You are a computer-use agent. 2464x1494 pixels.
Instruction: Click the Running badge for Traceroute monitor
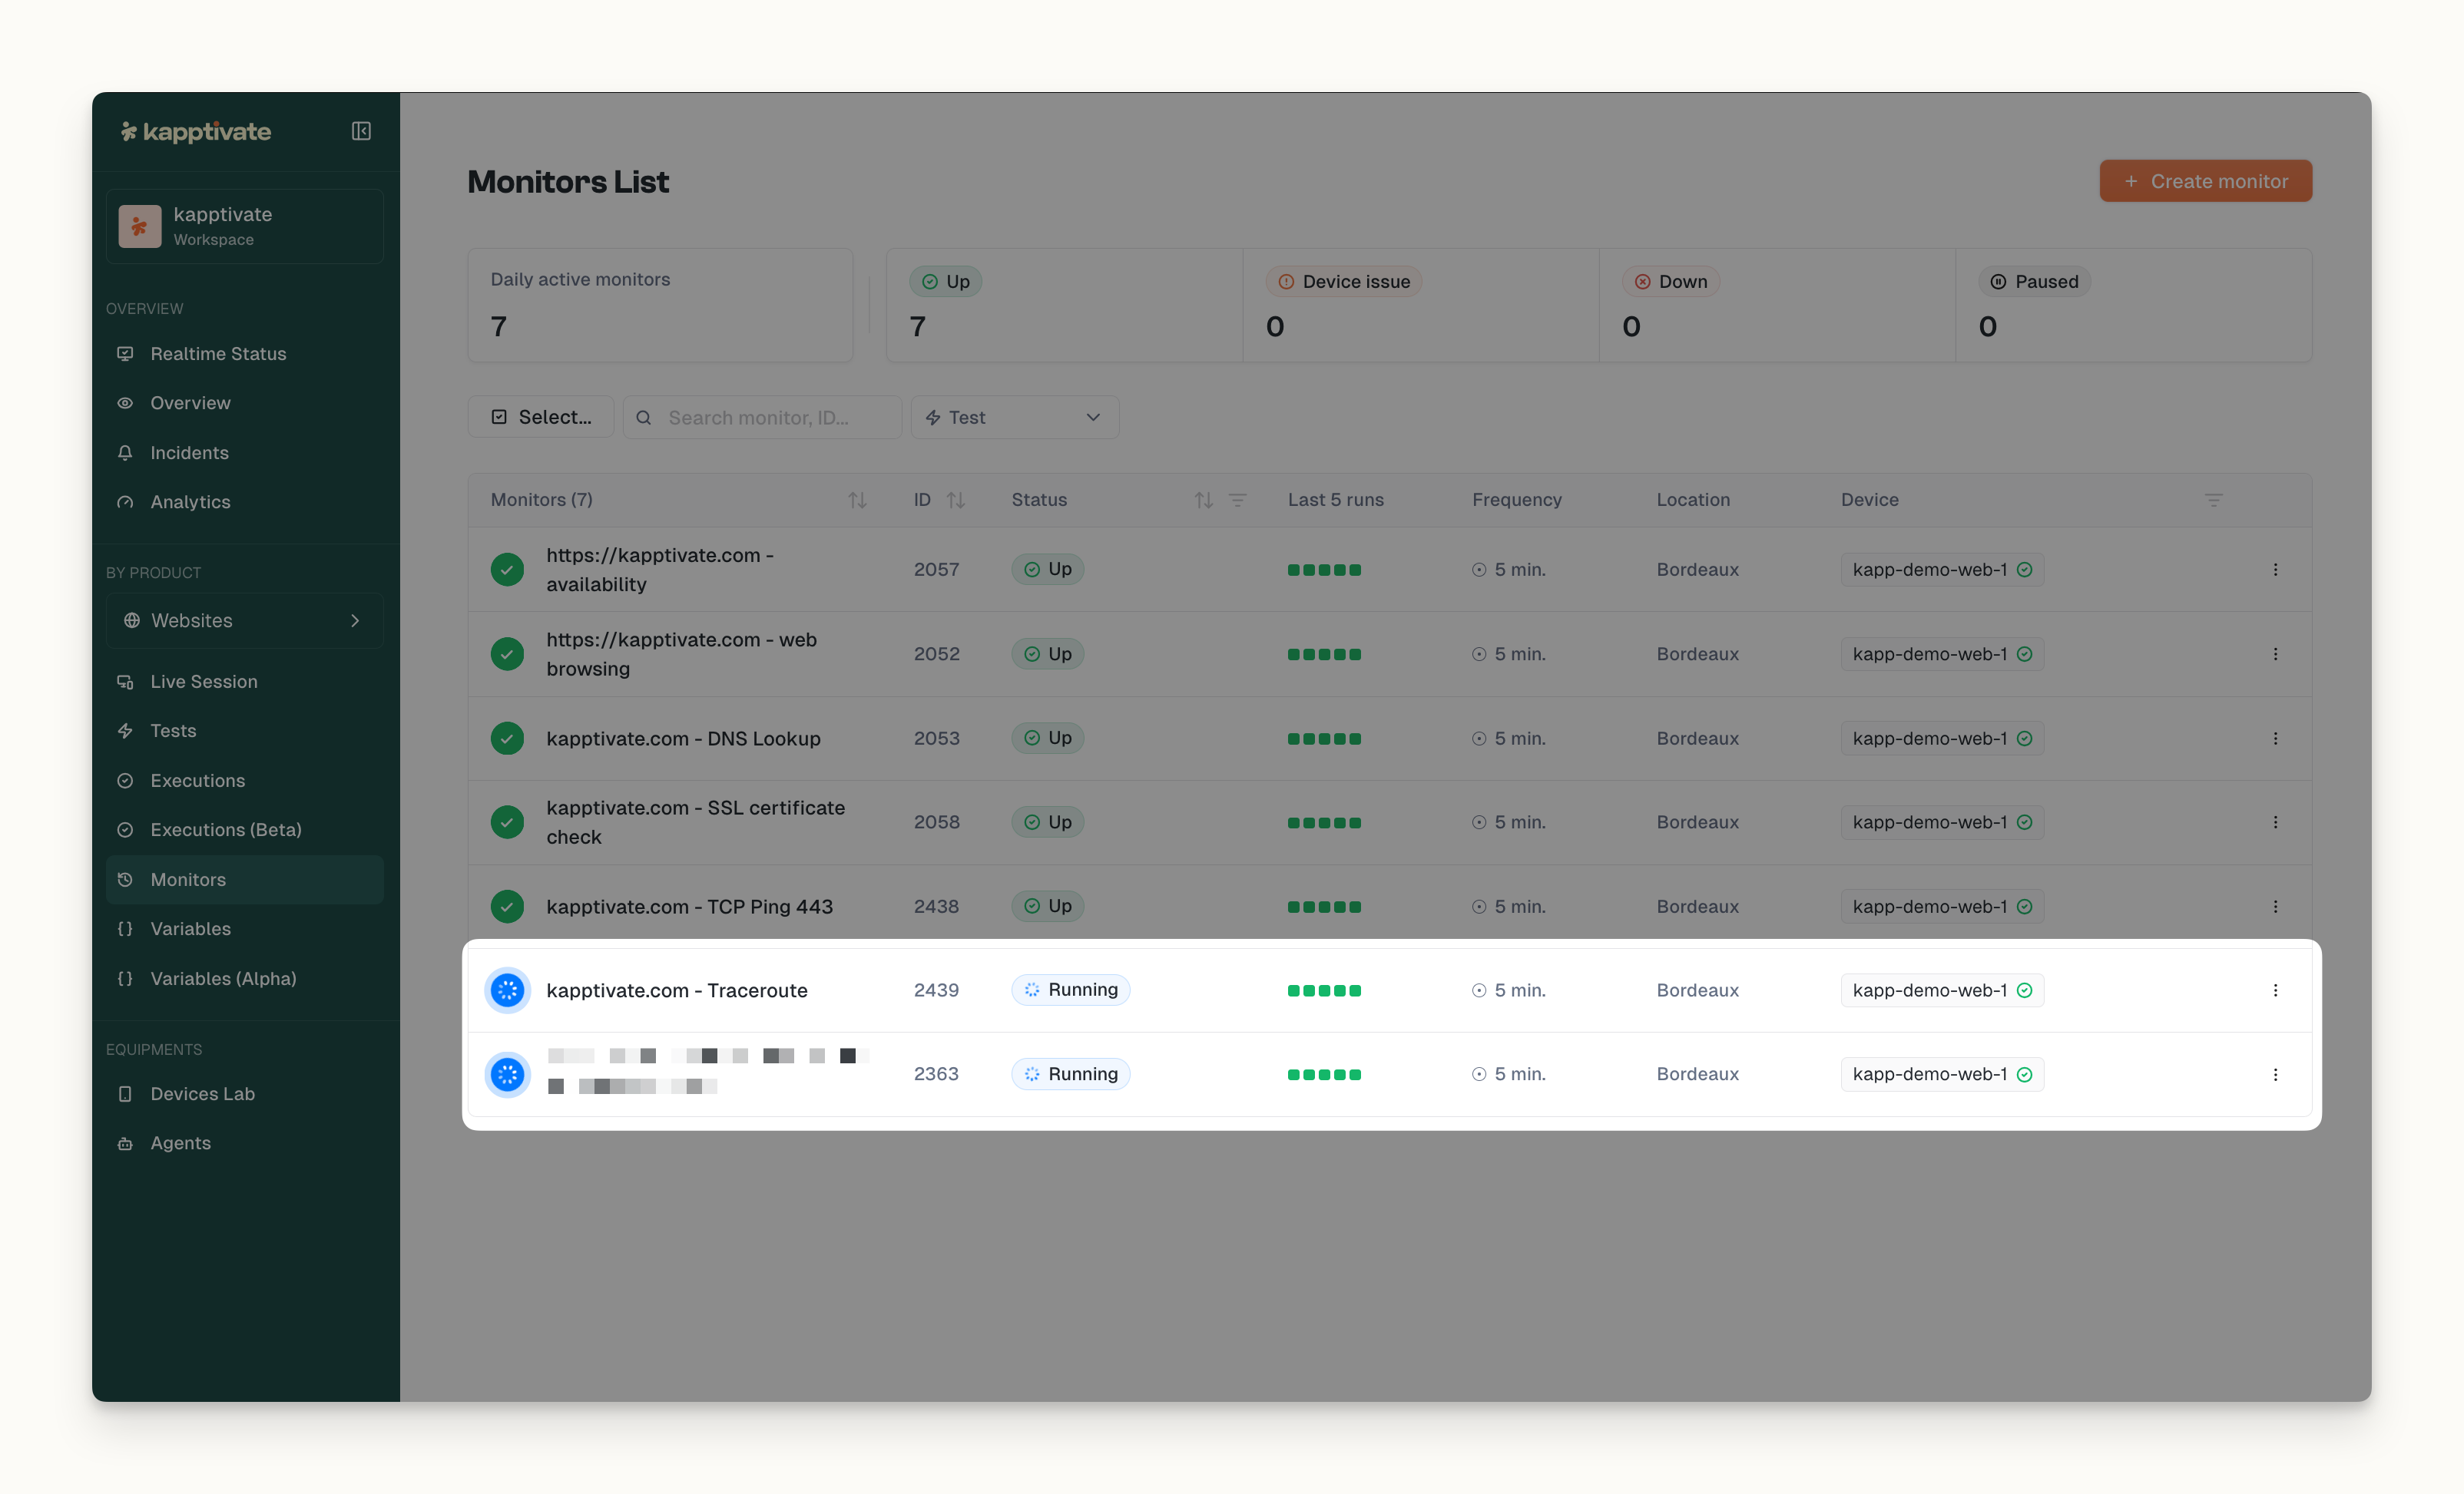pos(1070,990)
